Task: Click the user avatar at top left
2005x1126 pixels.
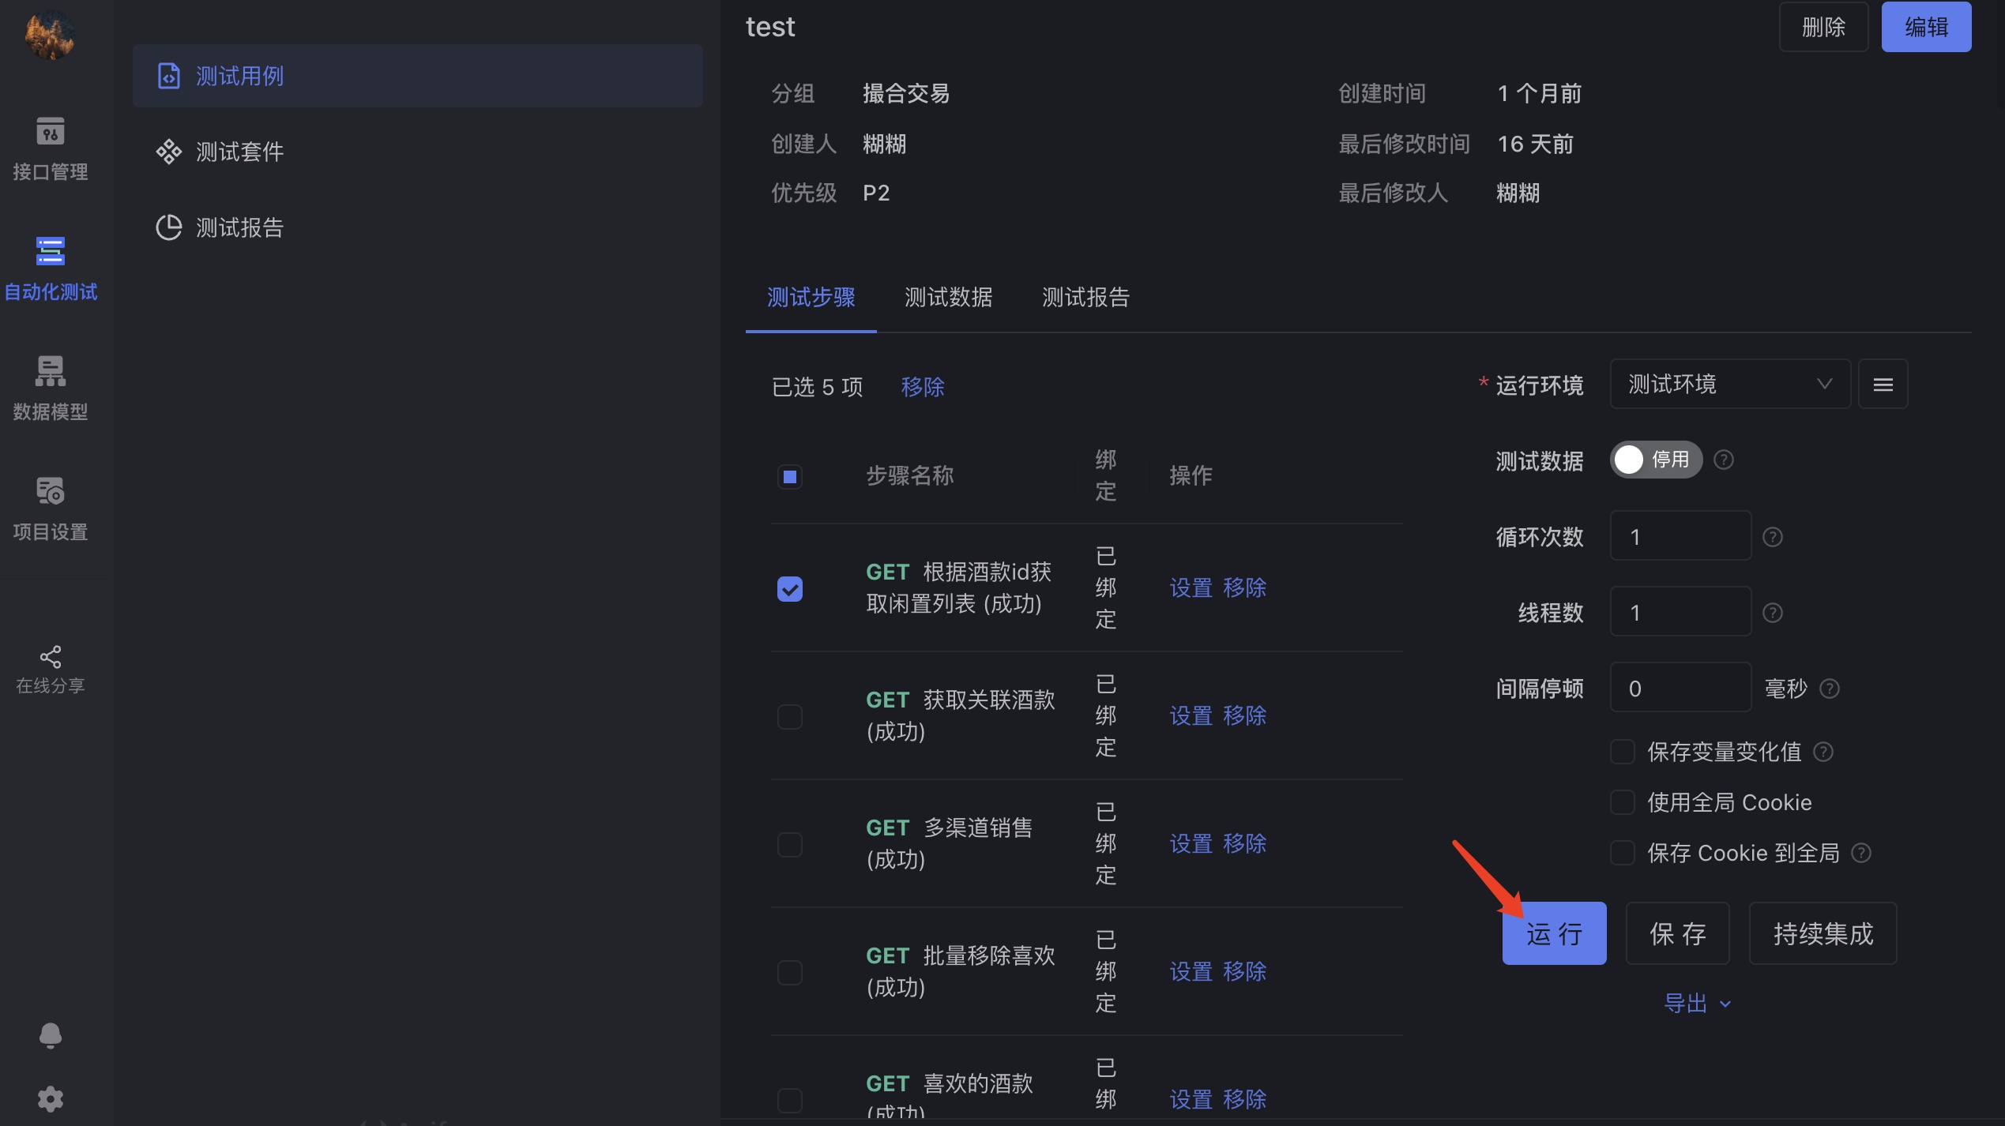Action: point(50,35)
